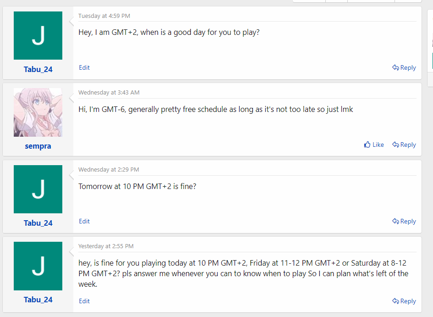Open sempra's anime avatar image
This screenshot has height=317, width=433.
point(38,112)
